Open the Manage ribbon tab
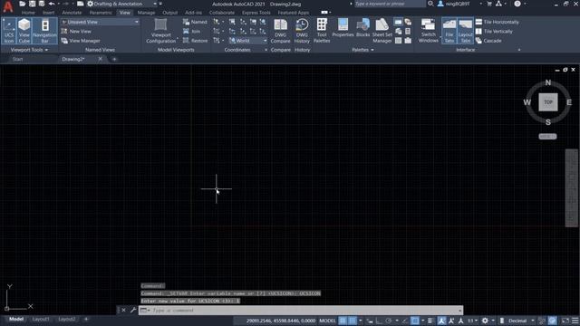 (146, 13)
